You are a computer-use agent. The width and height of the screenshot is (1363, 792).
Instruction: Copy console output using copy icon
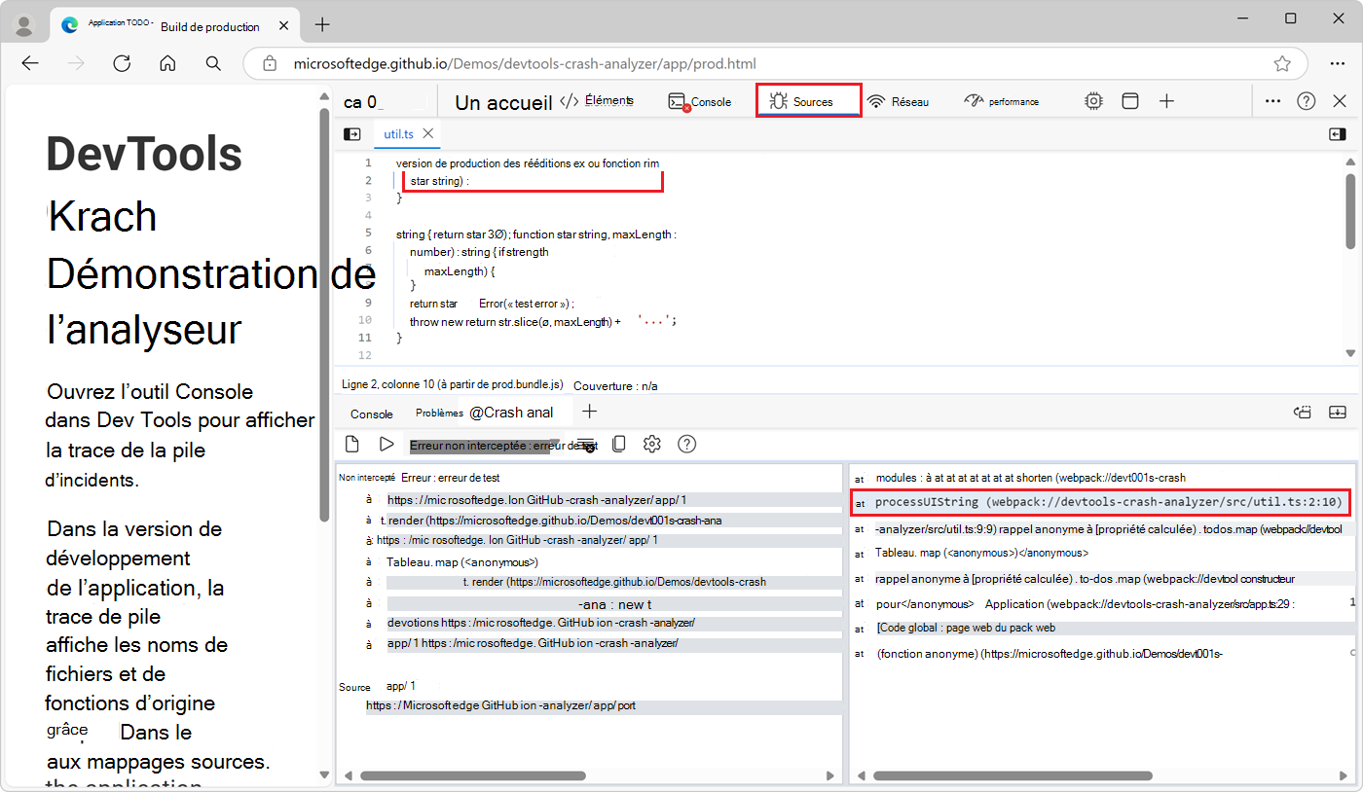(x=618, y=444)
